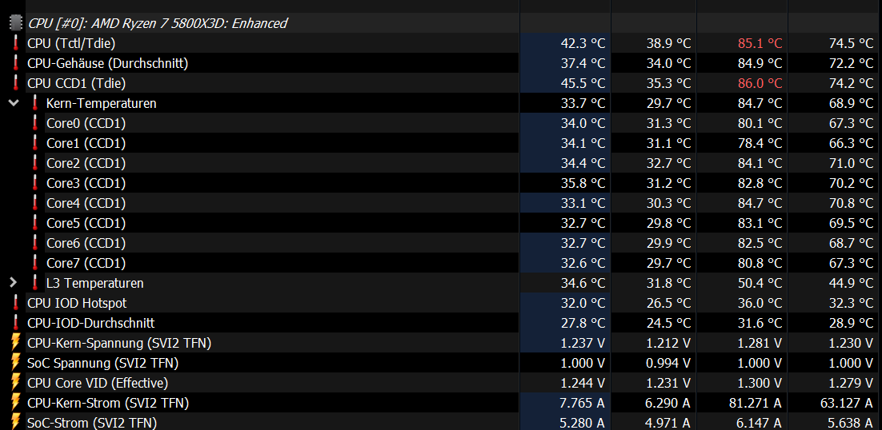Click thermometer icon next to Core0 (CCD1)
The image size is (882, 430).
pos(35,123)
